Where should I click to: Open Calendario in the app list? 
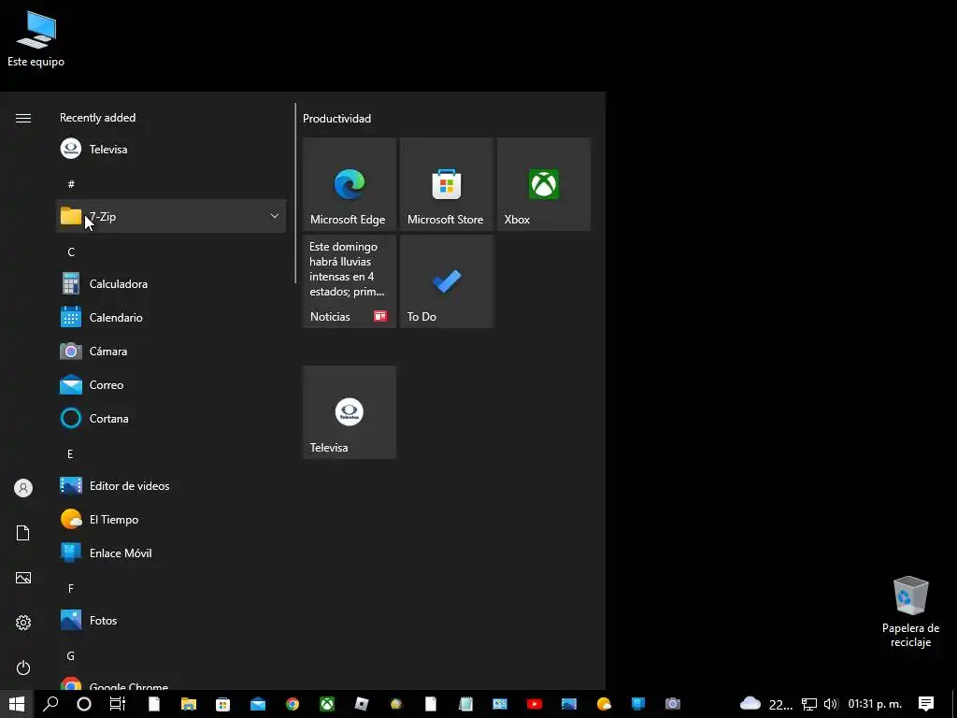pyautogui.click(x=171, y=318)
